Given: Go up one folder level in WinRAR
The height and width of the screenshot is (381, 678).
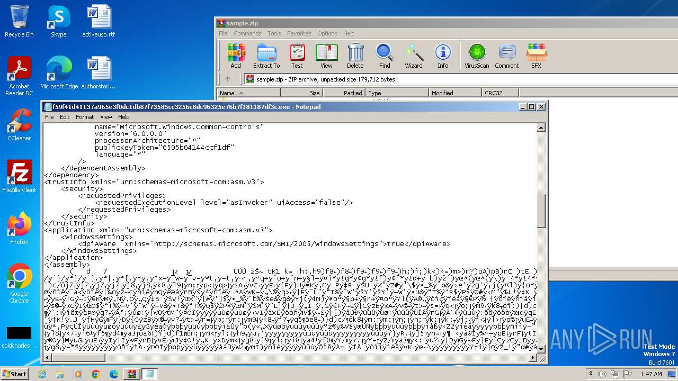Looking at the screenshot, I should point(228,79).
